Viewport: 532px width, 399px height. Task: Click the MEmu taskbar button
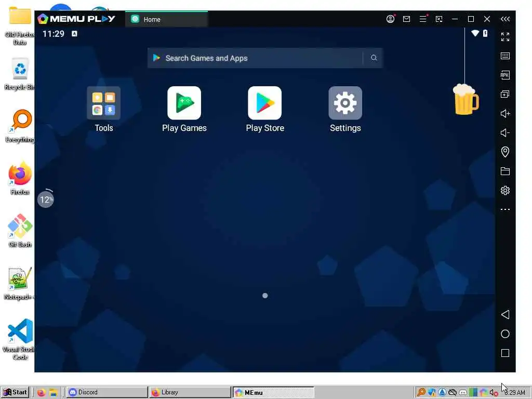273,392
